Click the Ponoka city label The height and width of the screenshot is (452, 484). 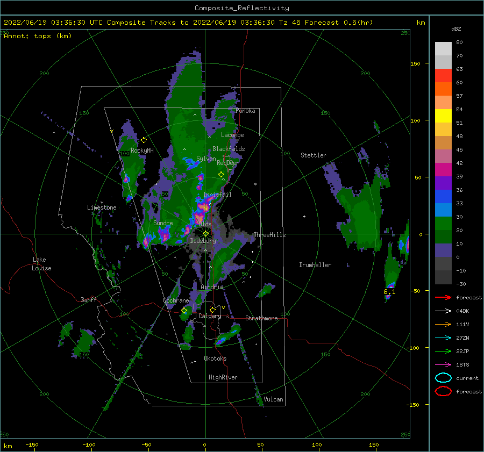pyautogui.click(x=245, y=111)
